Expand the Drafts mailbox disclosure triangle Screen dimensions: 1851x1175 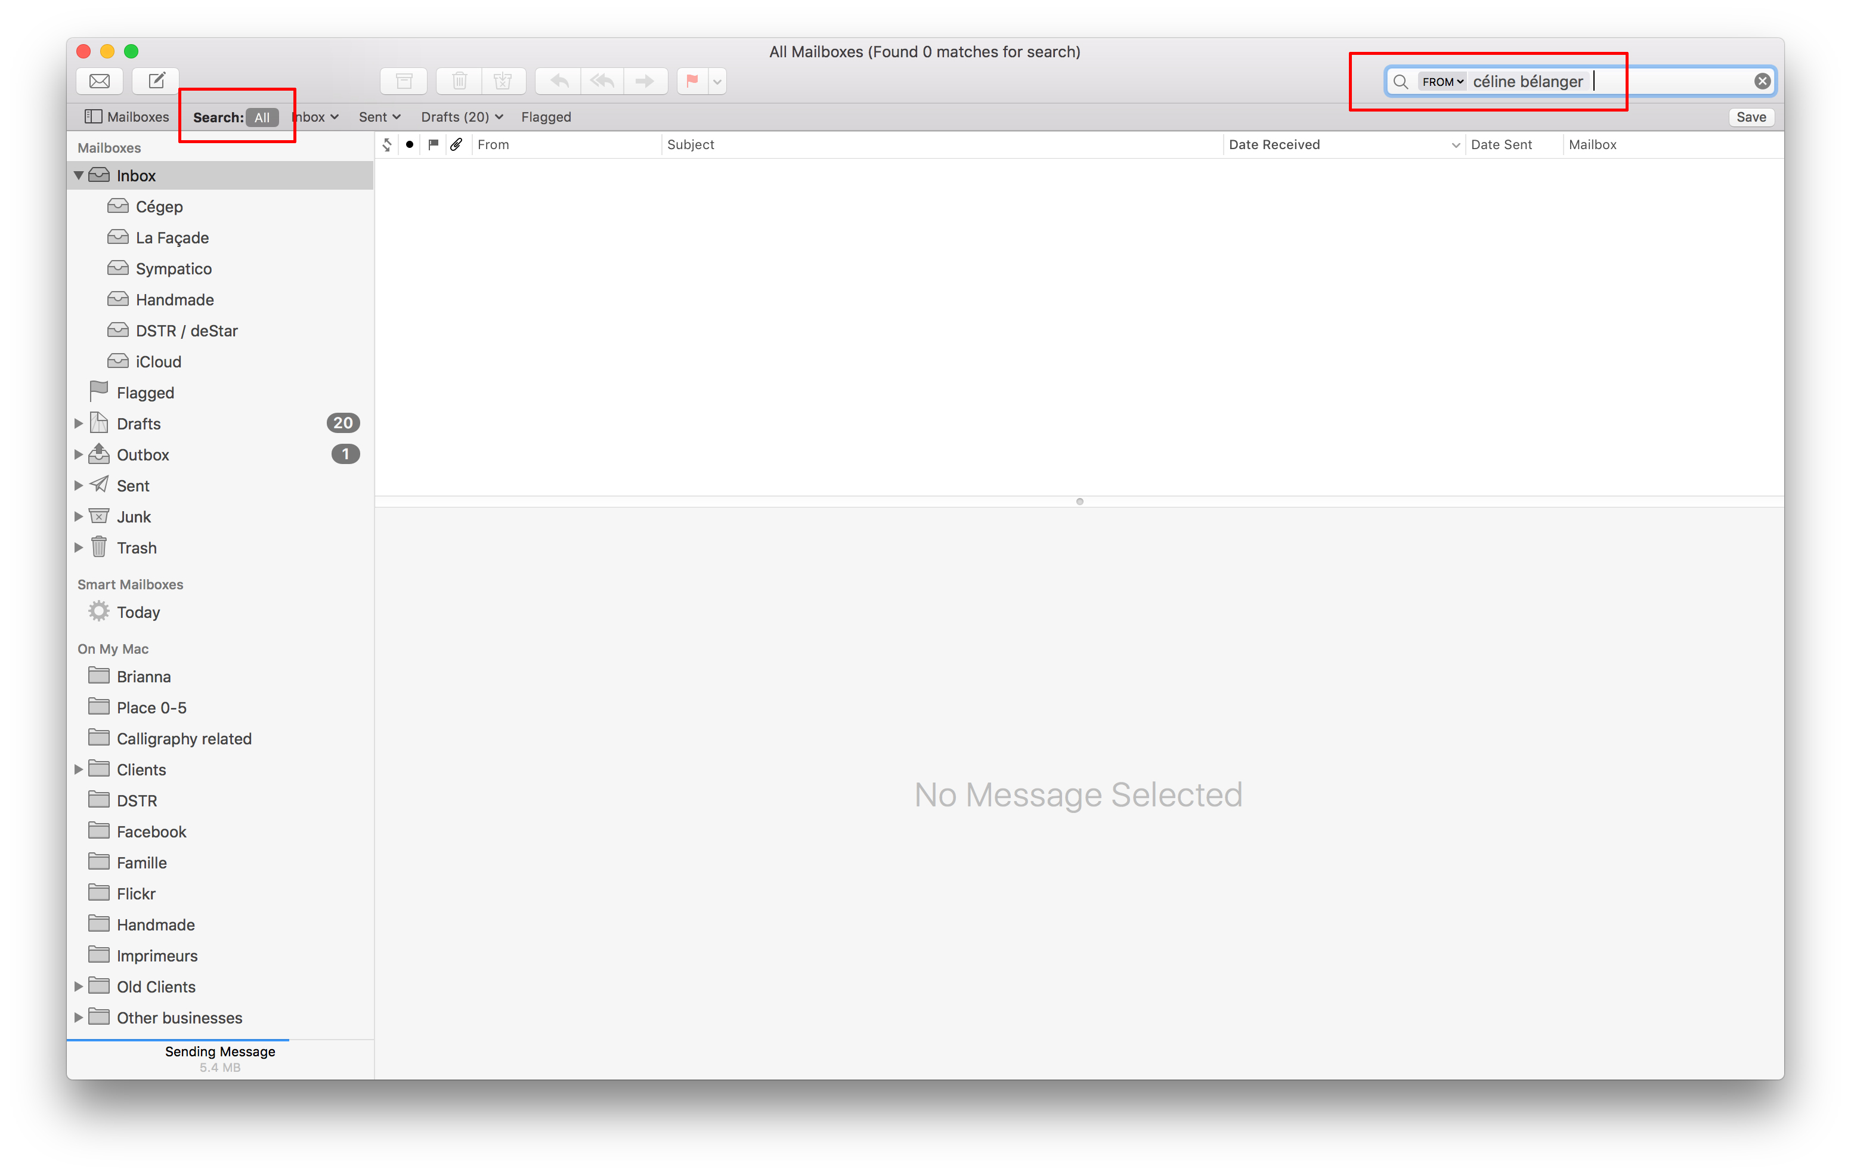(78, 423)
